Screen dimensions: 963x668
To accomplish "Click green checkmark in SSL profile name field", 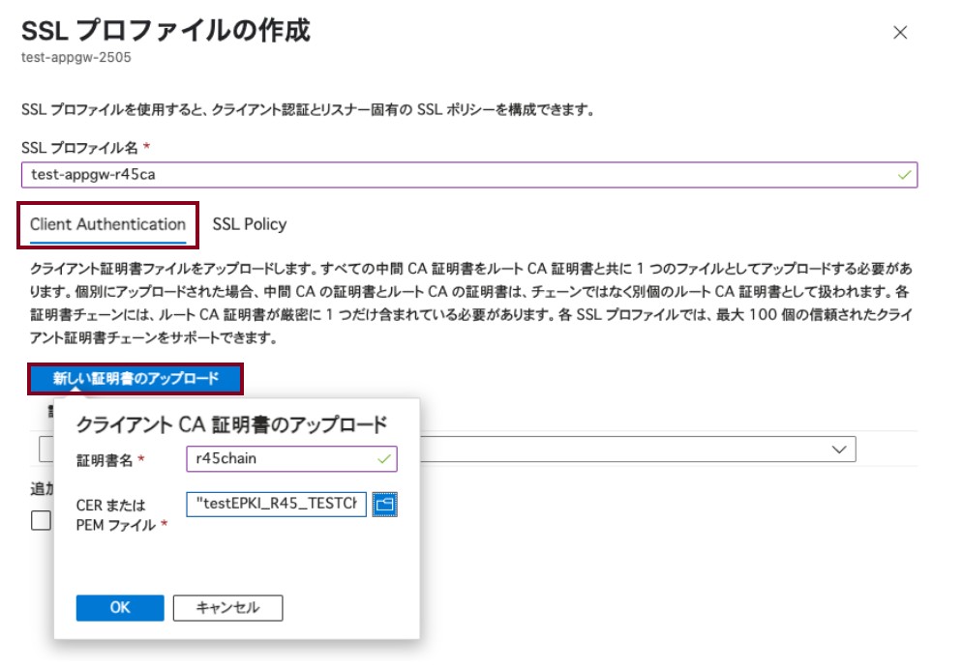I will tap(903, 175).
